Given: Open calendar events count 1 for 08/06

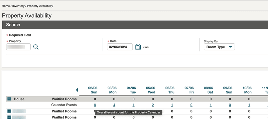Looking at the screenshot, I should pyautogui.click(x=210, y=105).
